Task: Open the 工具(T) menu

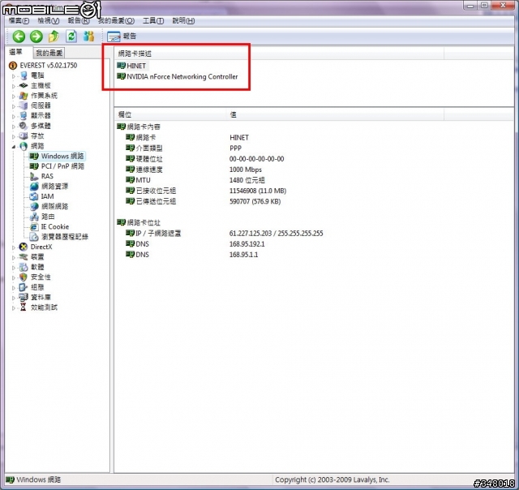Action: coord(153,21)
